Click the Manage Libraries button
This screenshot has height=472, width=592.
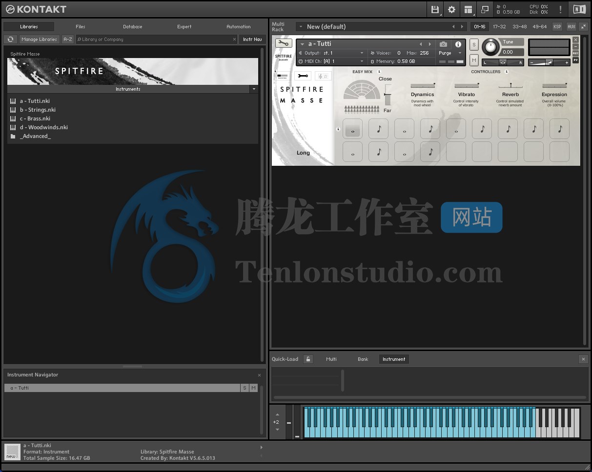point(39,39)
